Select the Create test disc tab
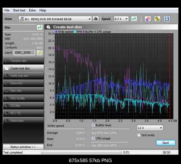 [x=23, y=68]
